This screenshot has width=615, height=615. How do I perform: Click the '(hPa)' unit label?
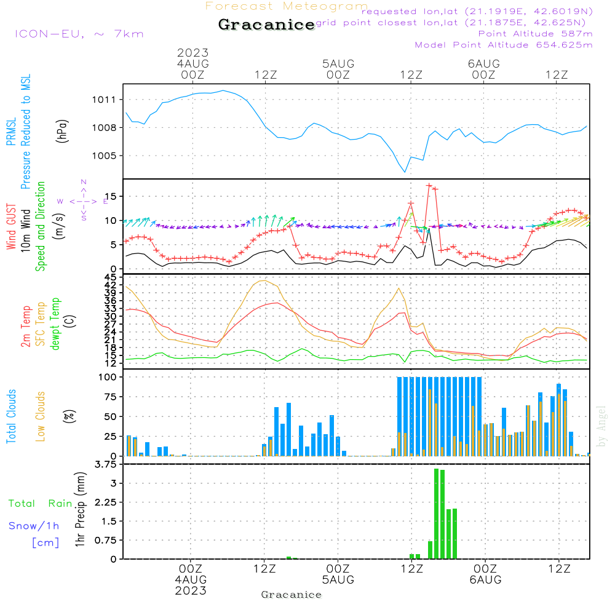click(x=62, y=130)
